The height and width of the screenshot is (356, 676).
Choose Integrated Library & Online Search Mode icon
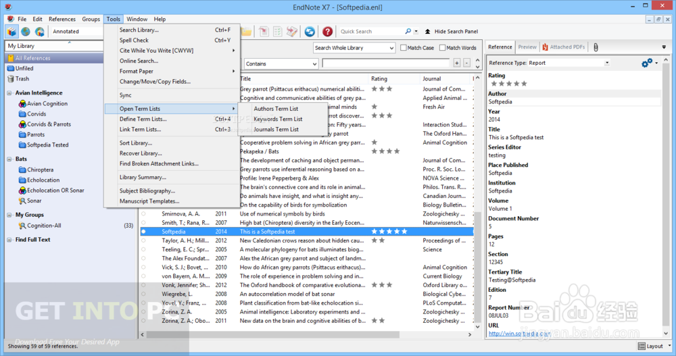point(40,32)
